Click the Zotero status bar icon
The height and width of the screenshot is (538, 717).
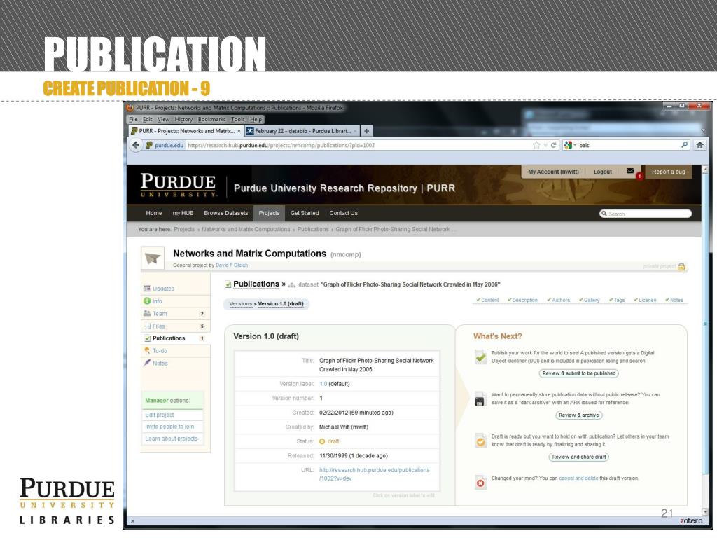click(x=690, y=520)
